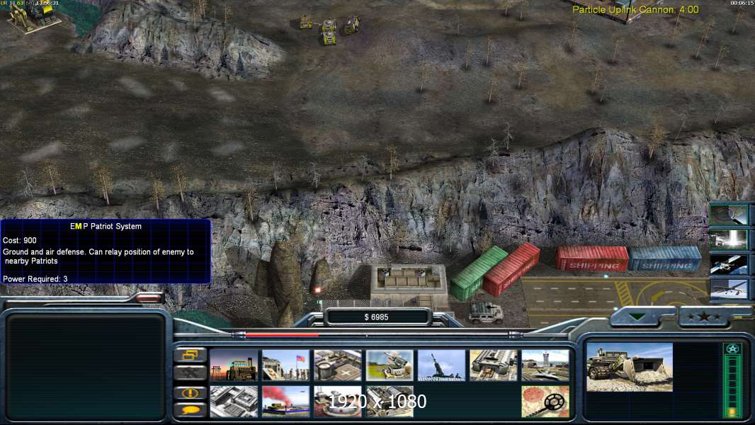Click the Particle Uplink Cannon: 4:00 timer
The width and height of the screenshot is (755, 425).
(635, 9)
